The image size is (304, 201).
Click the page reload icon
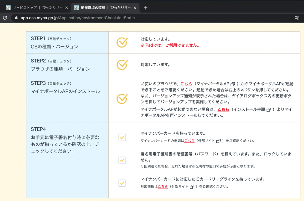pos(5,18)
